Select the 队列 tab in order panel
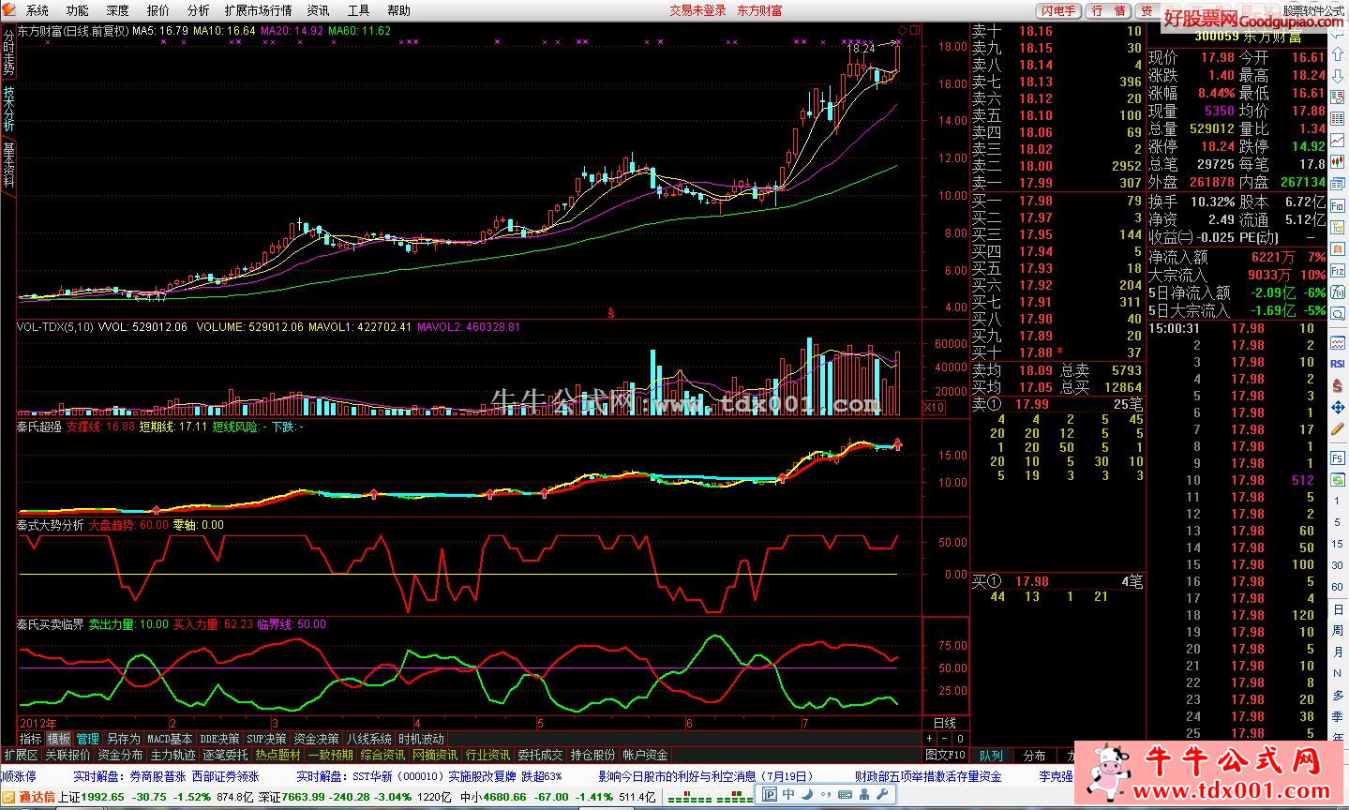This screenshot has height=810, width=1349. [991, 755]
